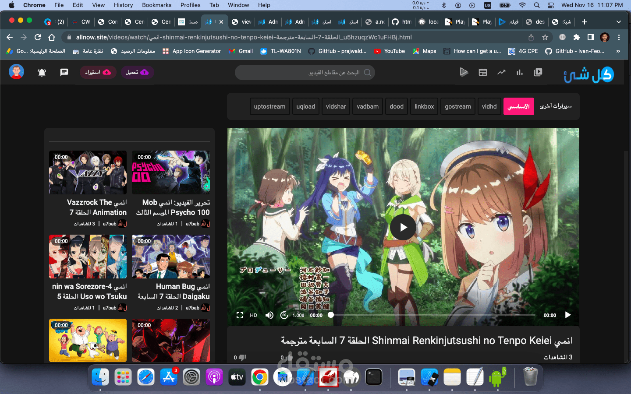Open a7bab channel under Mob Psycho 100
The height and width of the screenshot is (394, 631).
coord(193,224)
